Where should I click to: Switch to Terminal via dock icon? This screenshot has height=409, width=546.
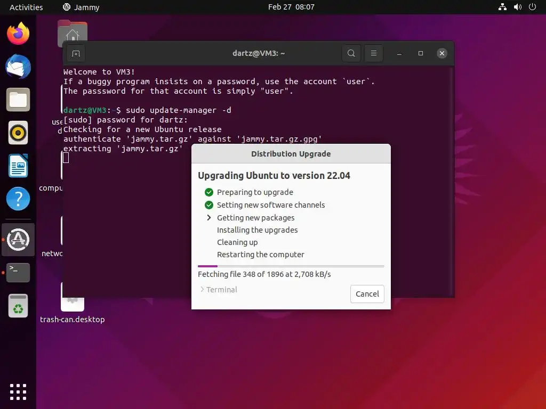pyautogui.click(x=18, y=272)
